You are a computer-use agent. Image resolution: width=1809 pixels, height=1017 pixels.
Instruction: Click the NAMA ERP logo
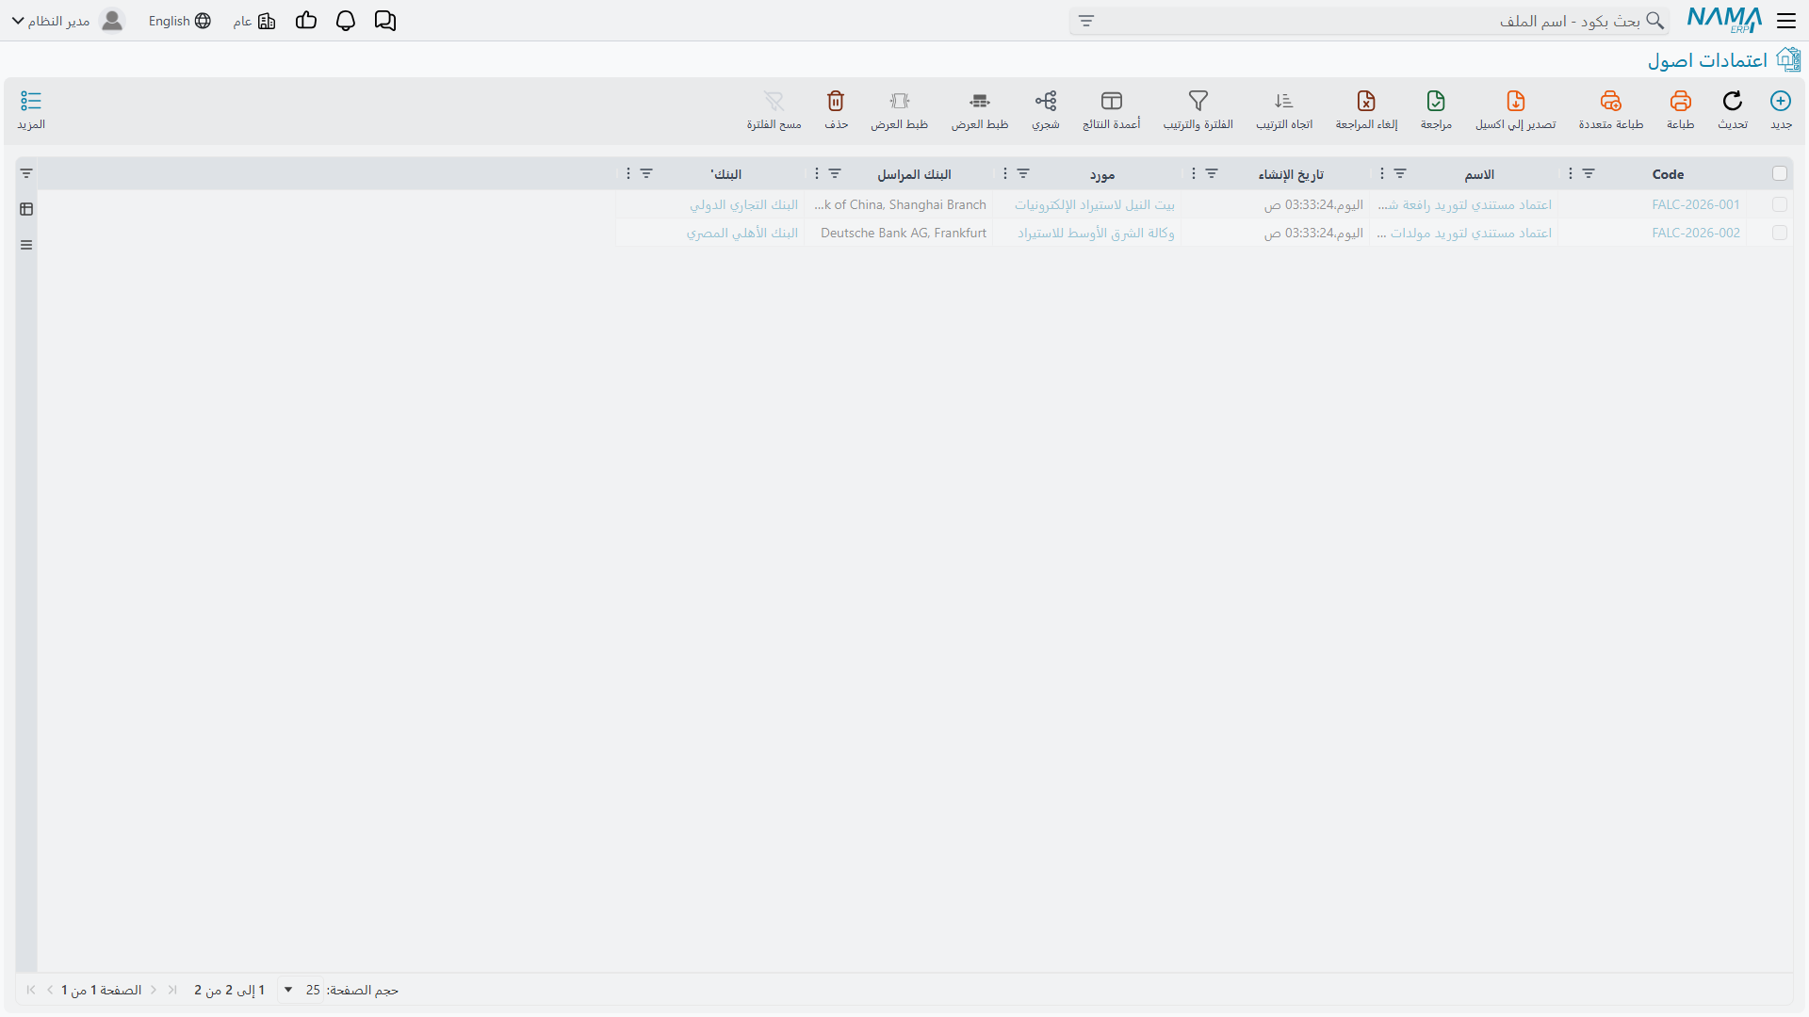1724,21
